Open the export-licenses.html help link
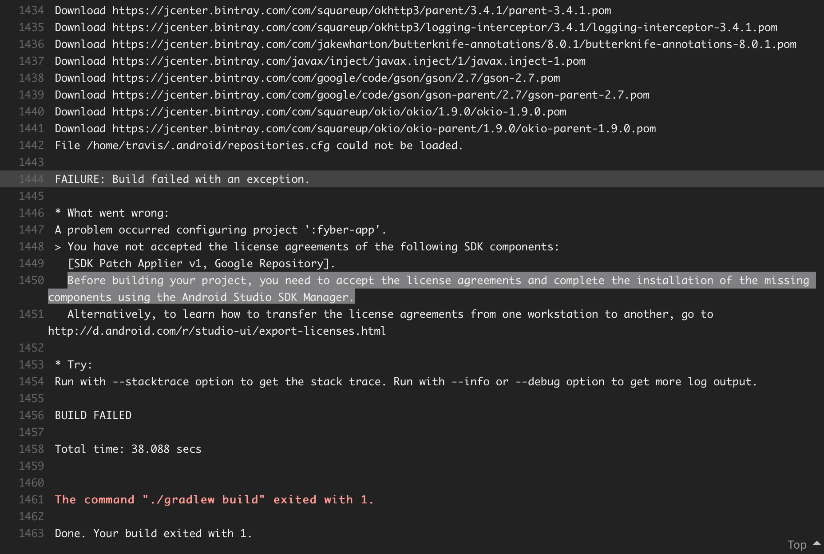Viewport: 824px width, 554px height. (x=217, y=331)
